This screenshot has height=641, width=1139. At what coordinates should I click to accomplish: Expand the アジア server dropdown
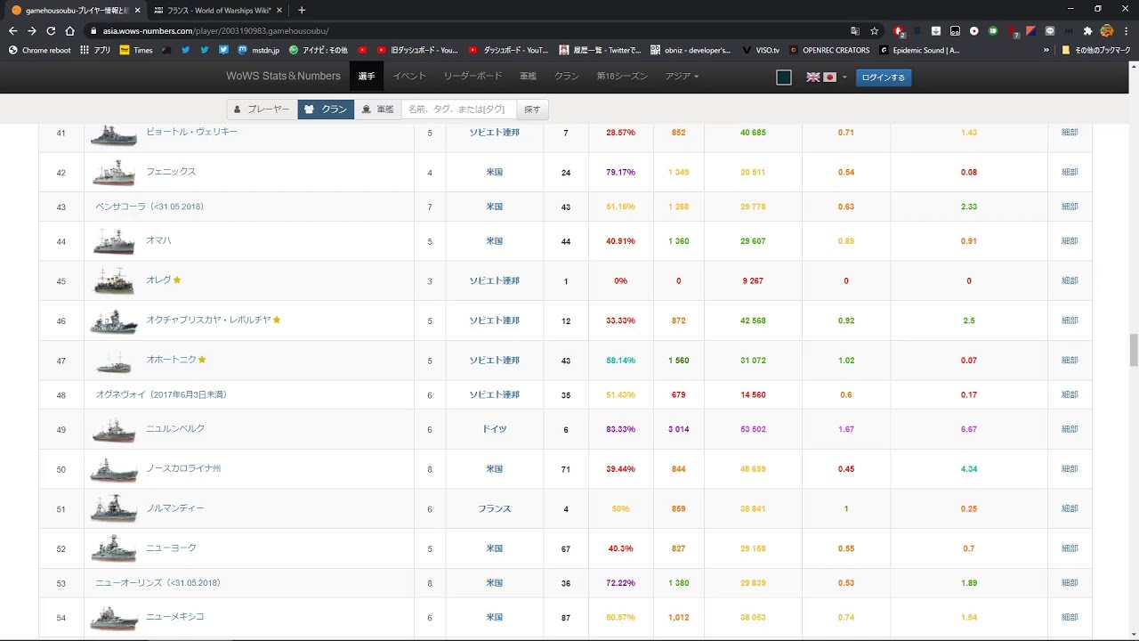tap(682, 77)
